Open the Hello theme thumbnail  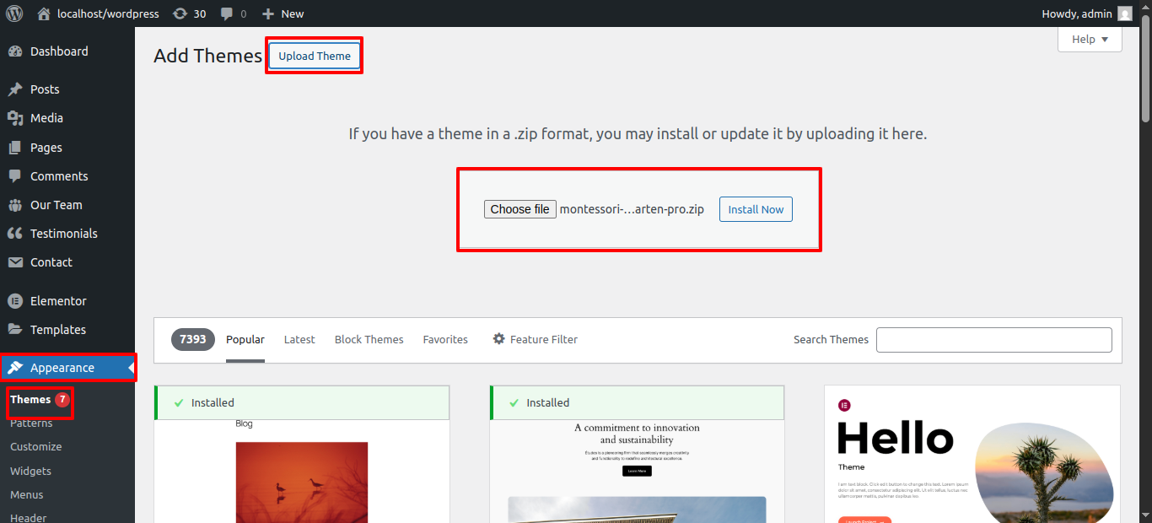coord(972,454)
